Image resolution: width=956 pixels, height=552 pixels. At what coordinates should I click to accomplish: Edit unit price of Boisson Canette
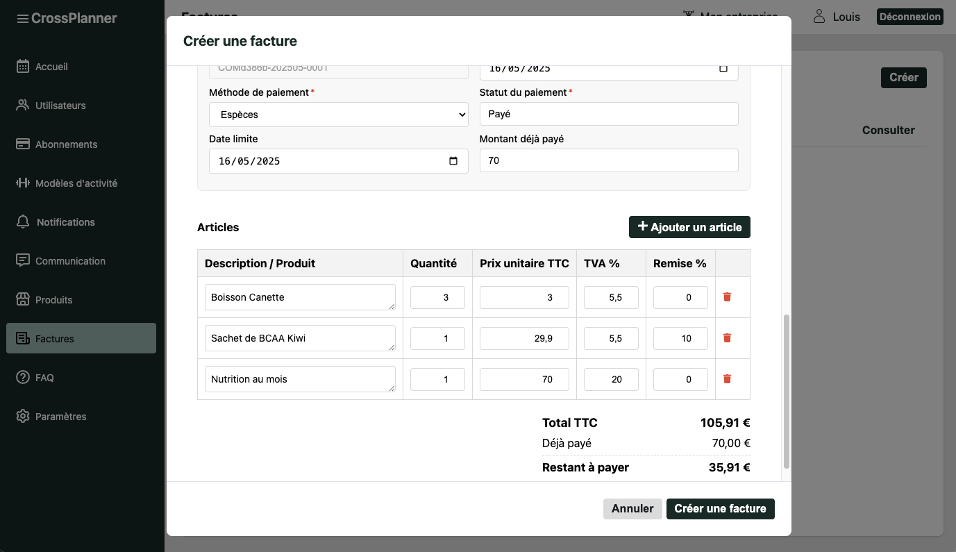click(x=524, y=297)
